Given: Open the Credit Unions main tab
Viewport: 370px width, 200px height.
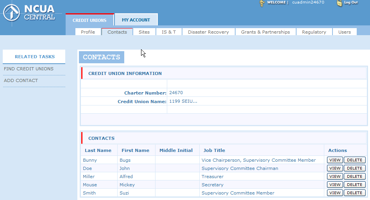Looking at the screenshot, I should 89,20.
